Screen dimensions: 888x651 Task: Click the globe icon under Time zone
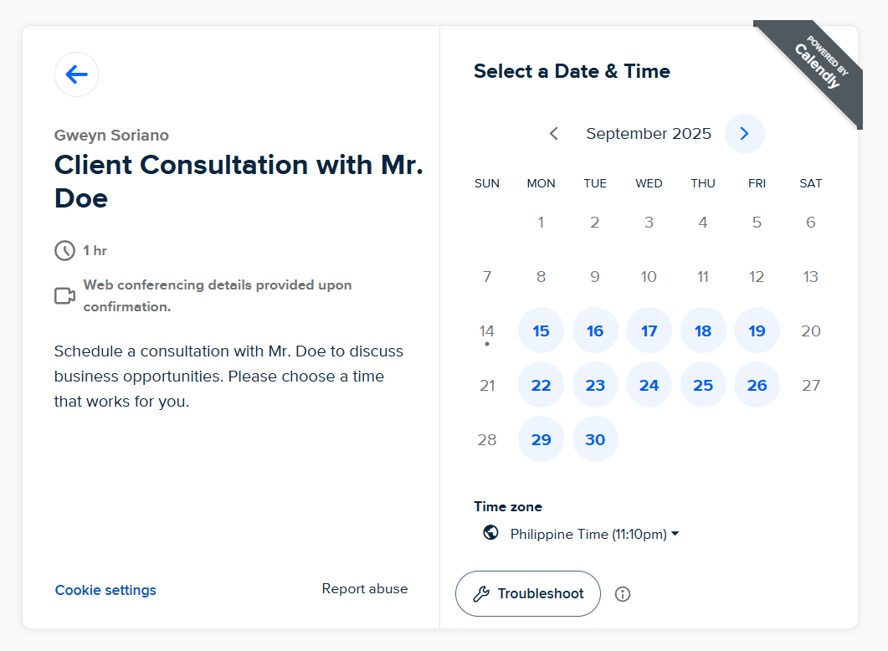pyautogui.click(x=491, y=533)
